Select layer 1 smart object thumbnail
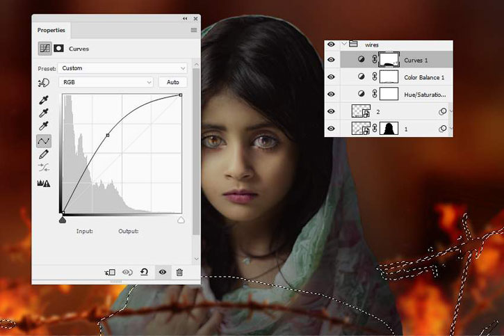This screenshot has width=504, height=336. [x=361, y=128]
